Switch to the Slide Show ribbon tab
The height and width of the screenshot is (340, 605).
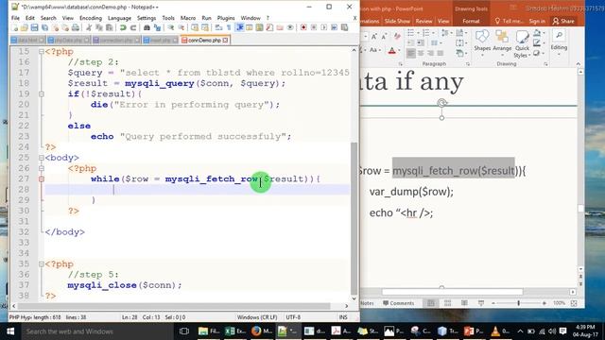point(397,21)
